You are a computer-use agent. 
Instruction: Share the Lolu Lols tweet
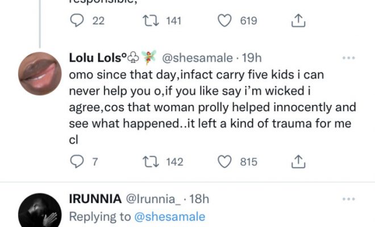[296, 162]
